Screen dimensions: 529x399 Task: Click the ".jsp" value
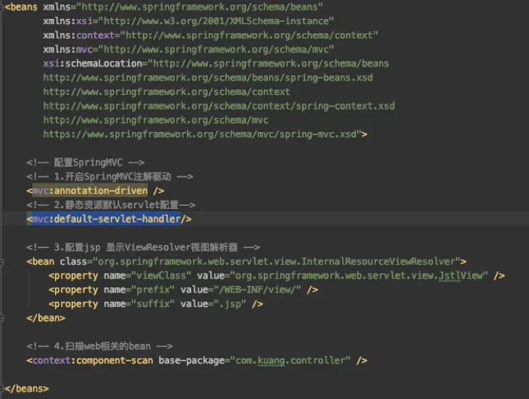[x=230, y=304]
